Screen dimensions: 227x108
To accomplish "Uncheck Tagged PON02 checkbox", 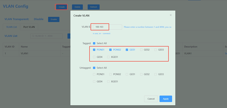I will (110, 50).
